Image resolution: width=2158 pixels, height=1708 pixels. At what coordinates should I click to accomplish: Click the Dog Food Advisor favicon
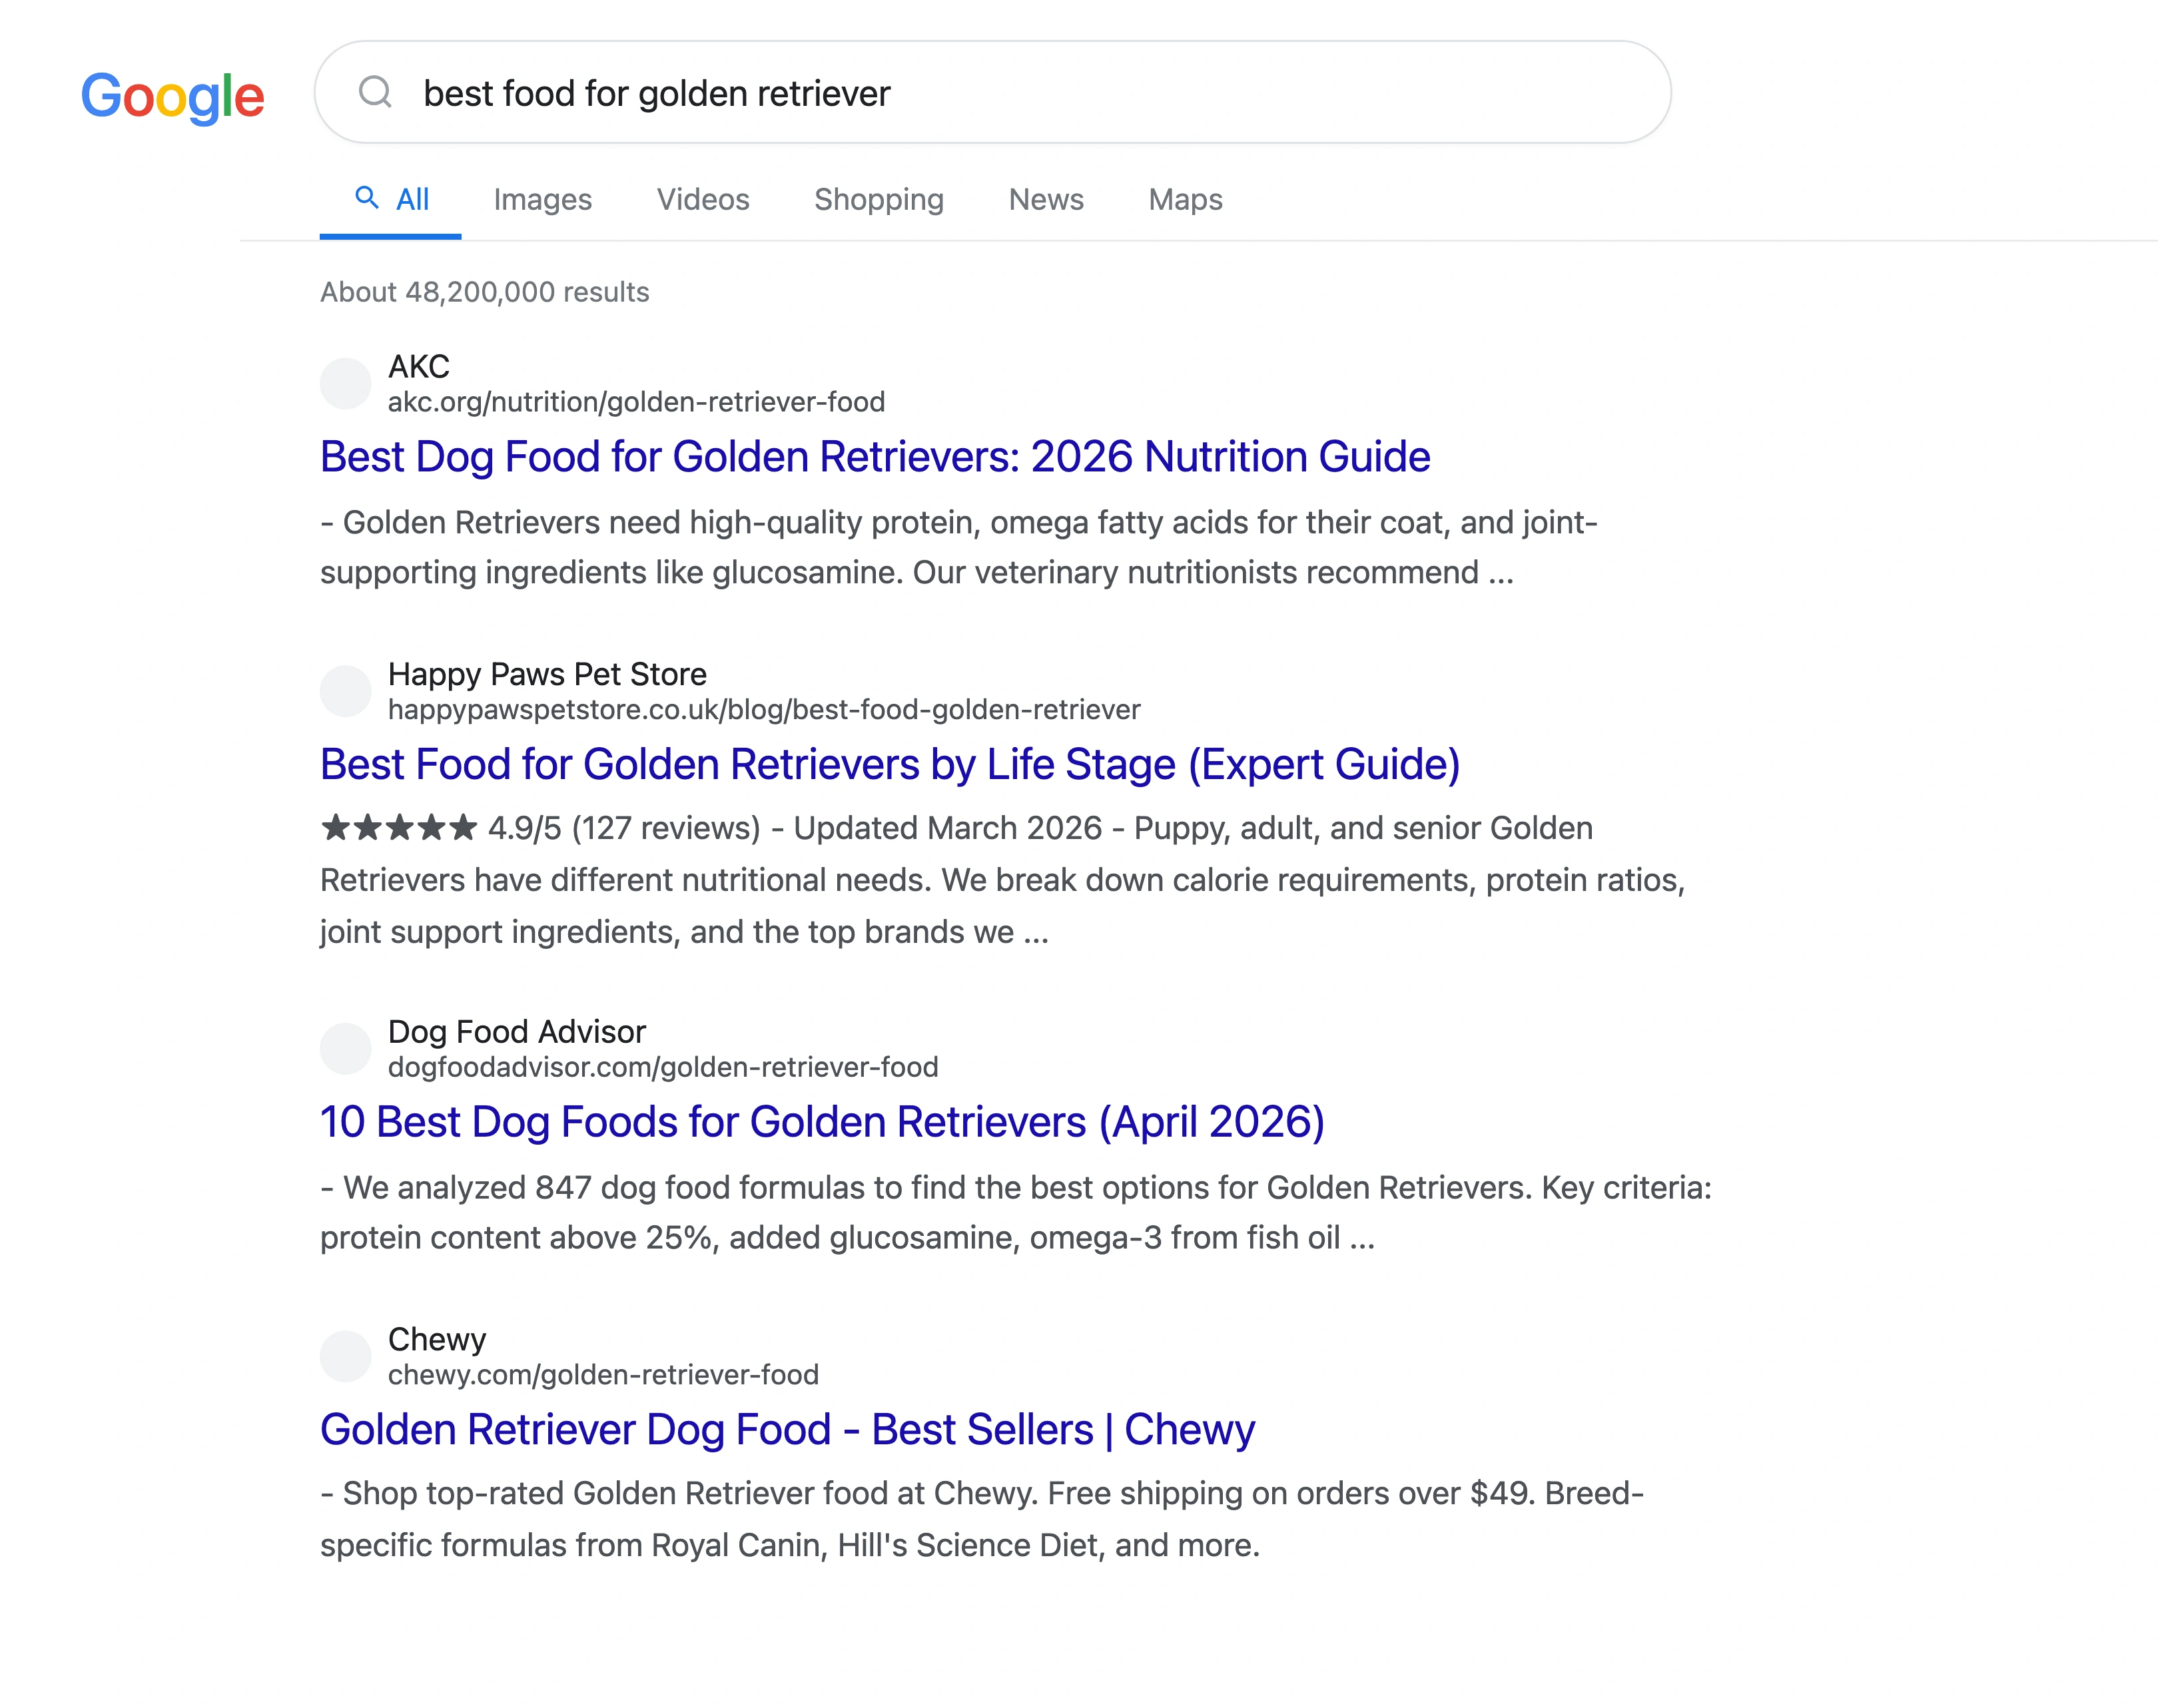pos(345,1048)
